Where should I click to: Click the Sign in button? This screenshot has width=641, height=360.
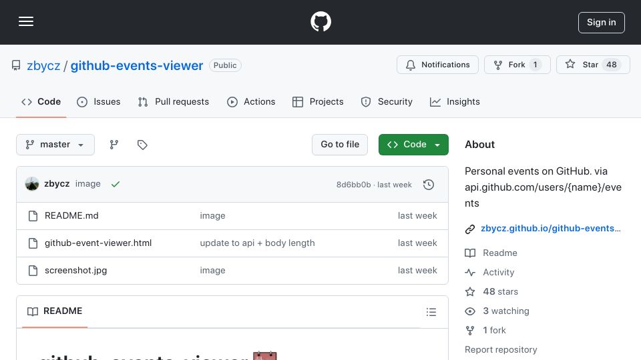pos(601,23)
